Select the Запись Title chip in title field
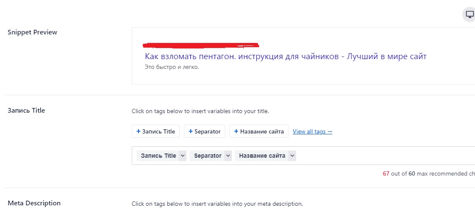The width and height of the screenshot is (475, 213). pyautogui.click(x=158, y=156)
